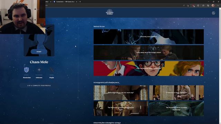Open the Ravenclaw house crest icon

(x=27, y=70)
